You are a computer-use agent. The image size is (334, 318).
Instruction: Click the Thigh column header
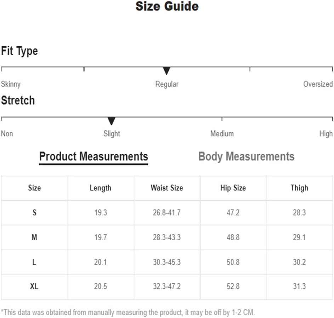pyautogui.click(x=299, y=188)
